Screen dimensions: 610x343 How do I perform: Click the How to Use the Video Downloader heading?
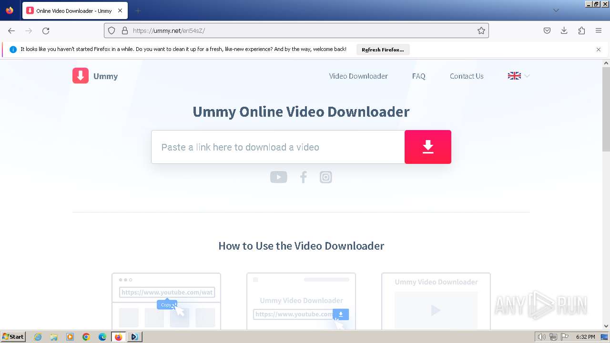tap(301, 246)
